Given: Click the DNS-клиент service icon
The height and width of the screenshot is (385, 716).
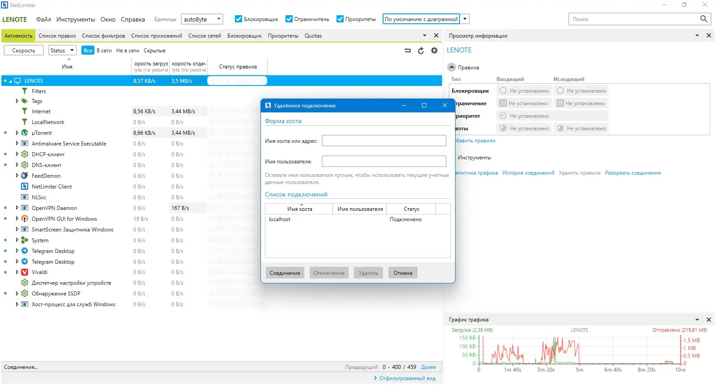Looking at the screenshot, I should 25,165.
